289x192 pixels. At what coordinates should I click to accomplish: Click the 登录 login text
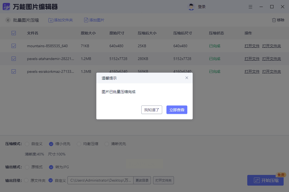point(202,7)
